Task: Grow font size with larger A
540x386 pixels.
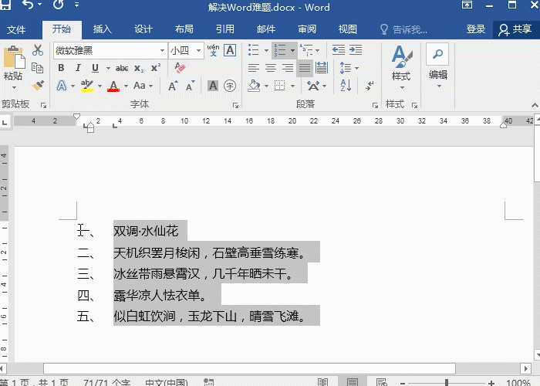Action: coord(173,86)
